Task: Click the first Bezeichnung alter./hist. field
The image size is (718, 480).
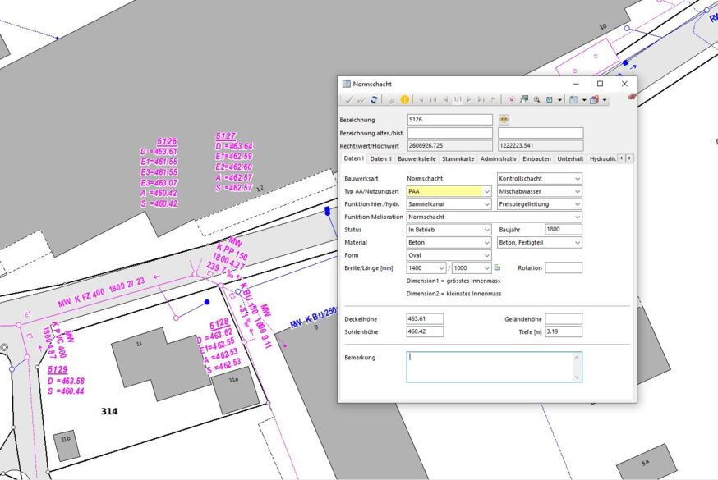Action: 449,133
